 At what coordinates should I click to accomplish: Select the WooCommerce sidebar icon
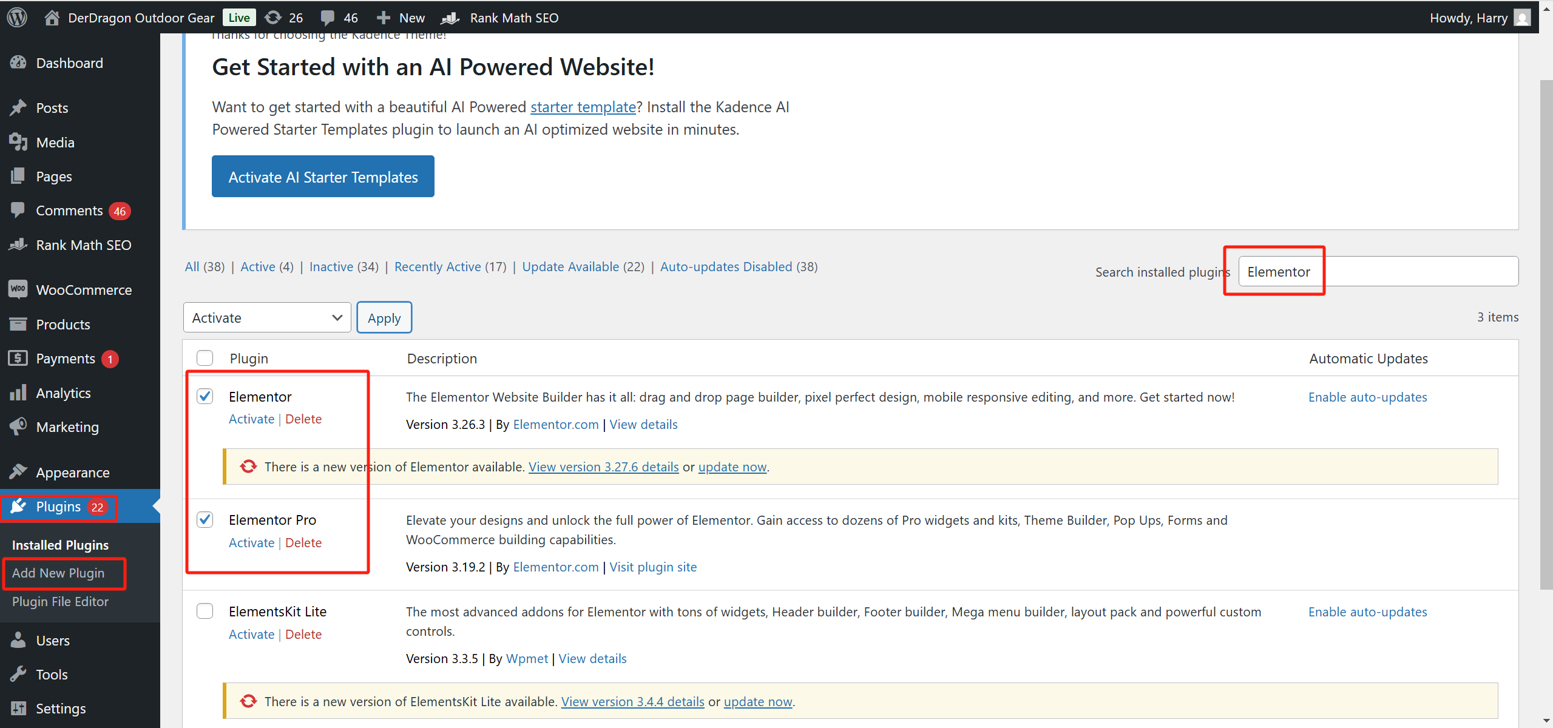coord(19,289)
